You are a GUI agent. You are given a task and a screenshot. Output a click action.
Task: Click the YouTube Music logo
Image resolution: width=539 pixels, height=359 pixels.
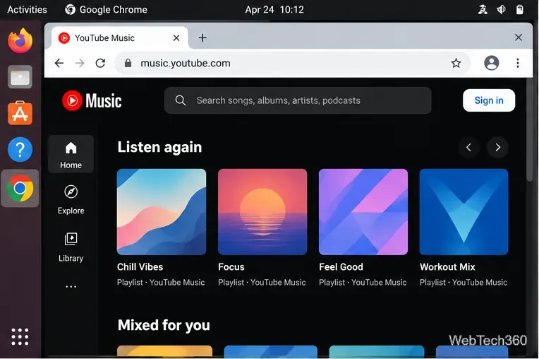92,101
